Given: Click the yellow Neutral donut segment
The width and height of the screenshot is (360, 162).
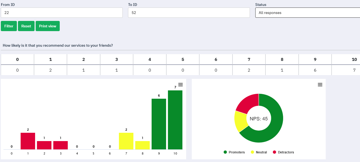Looking at the screenshot, I should click(240, 121).
